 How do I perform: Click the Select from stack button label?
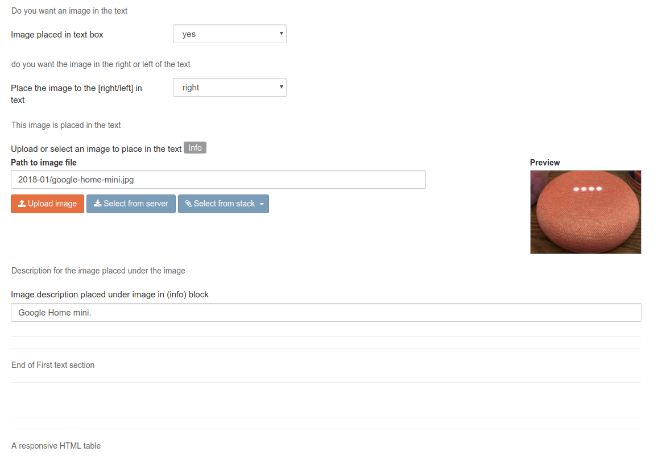[x=224, y=204]
